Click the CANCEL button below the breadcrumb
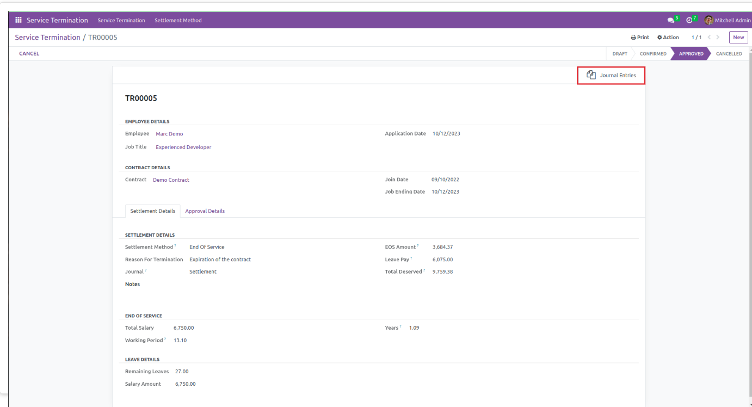The height and width of the screenshot is (407, 752). coord(29,53)
